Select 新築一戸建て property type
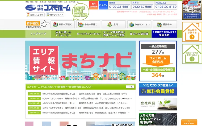The image size is (202, 126). click(62, 24)
